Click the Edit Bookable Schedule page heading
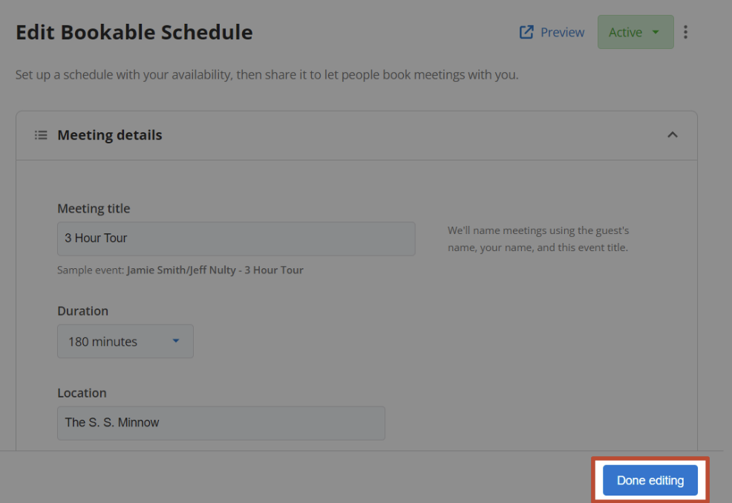Screen dimensions: 732x503 pos(134,32)
